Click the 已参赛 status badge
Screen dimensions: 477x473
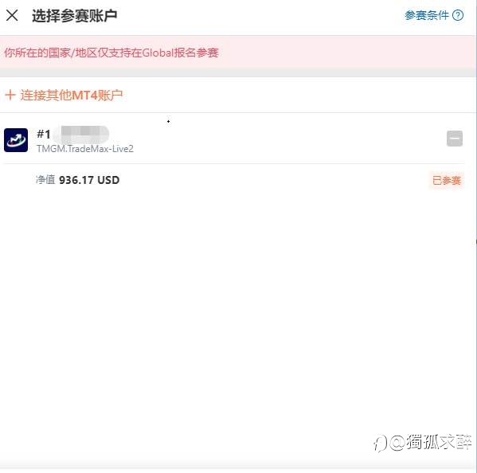coord(447,181)
